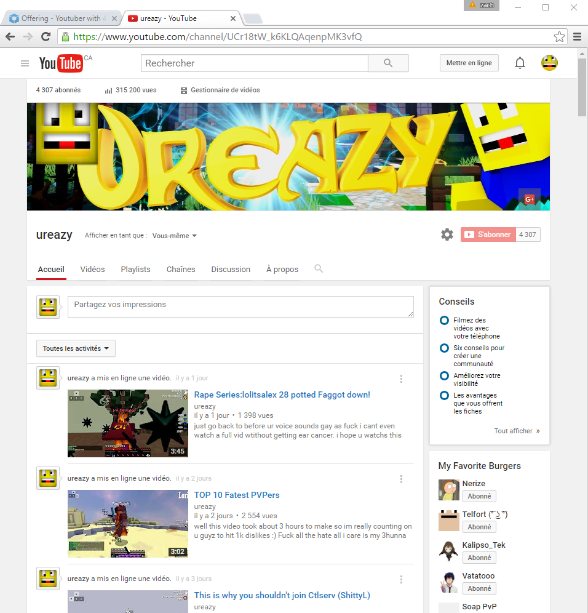Toggle Abonné button for Kalipso_Tek
Image resolution: width=588 pixels, height=613 pixels.
[479, 558]
